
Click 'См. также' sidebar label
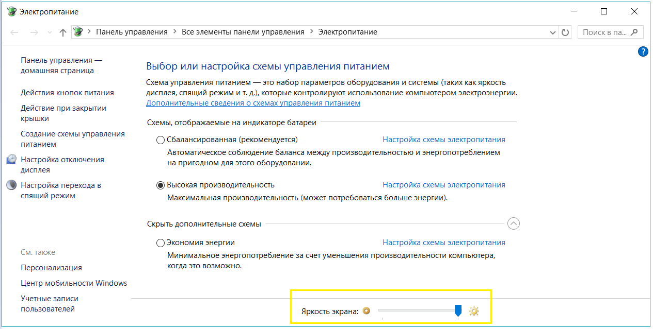[x=38, y=252]
